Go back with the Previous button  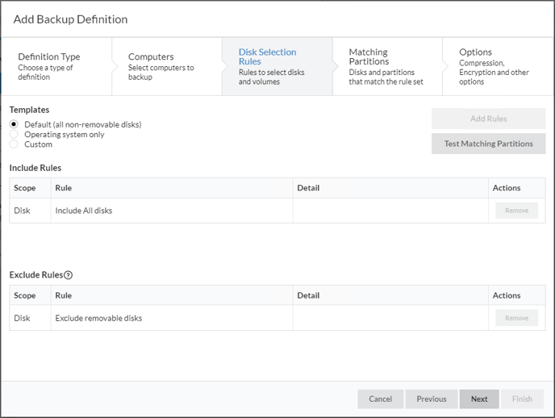point(432,399)
